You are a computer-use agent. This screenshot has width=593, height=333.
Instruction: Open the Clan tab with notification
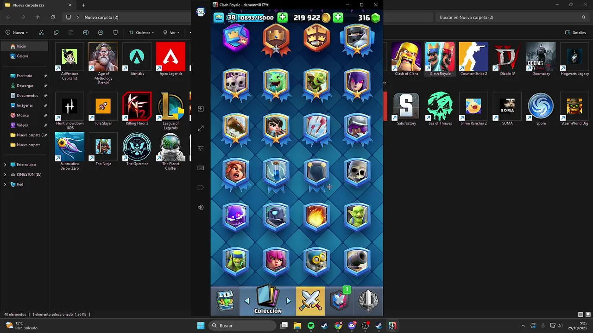[x=340, y=301]
